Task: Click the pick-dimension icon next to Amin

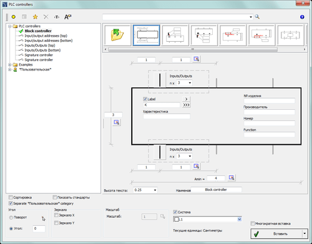Action: 232,178
